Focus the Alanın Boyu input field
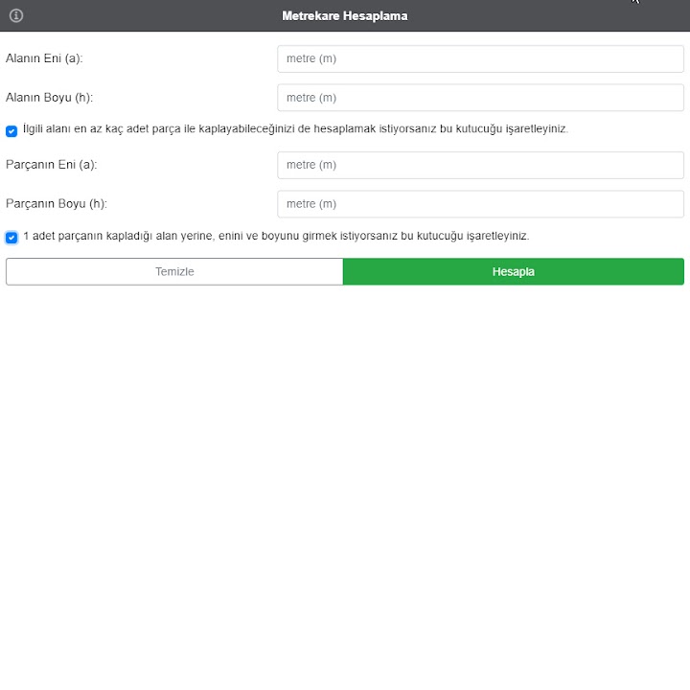The height and width of the screenshot is (690, 690). tap(480, 98)
